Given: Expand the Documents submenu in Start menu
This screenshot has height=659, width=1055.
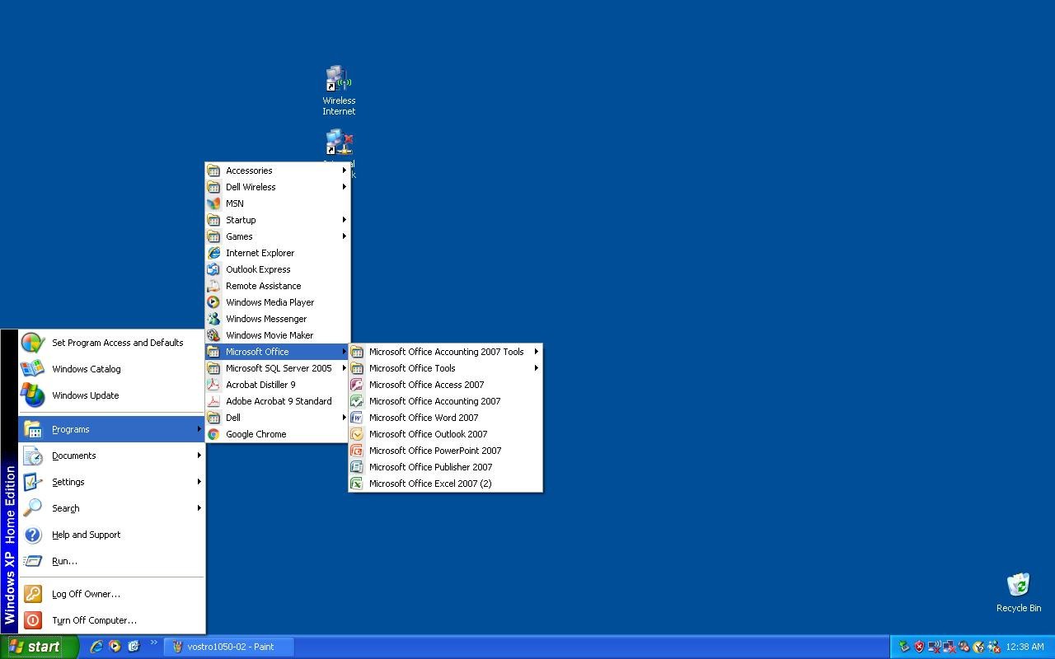Looking at the screenshot, I should coord(111,456).
